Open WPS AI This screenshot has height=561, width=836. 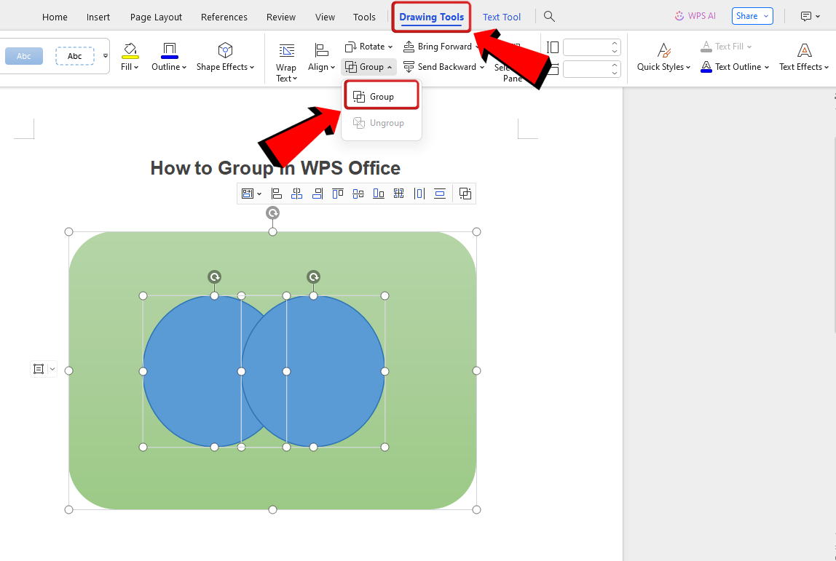pyautogui.click(x=695, y=16)
